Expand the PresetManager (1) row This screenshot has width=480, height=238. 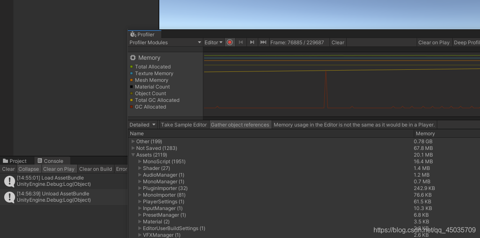(x=140, y=215)
